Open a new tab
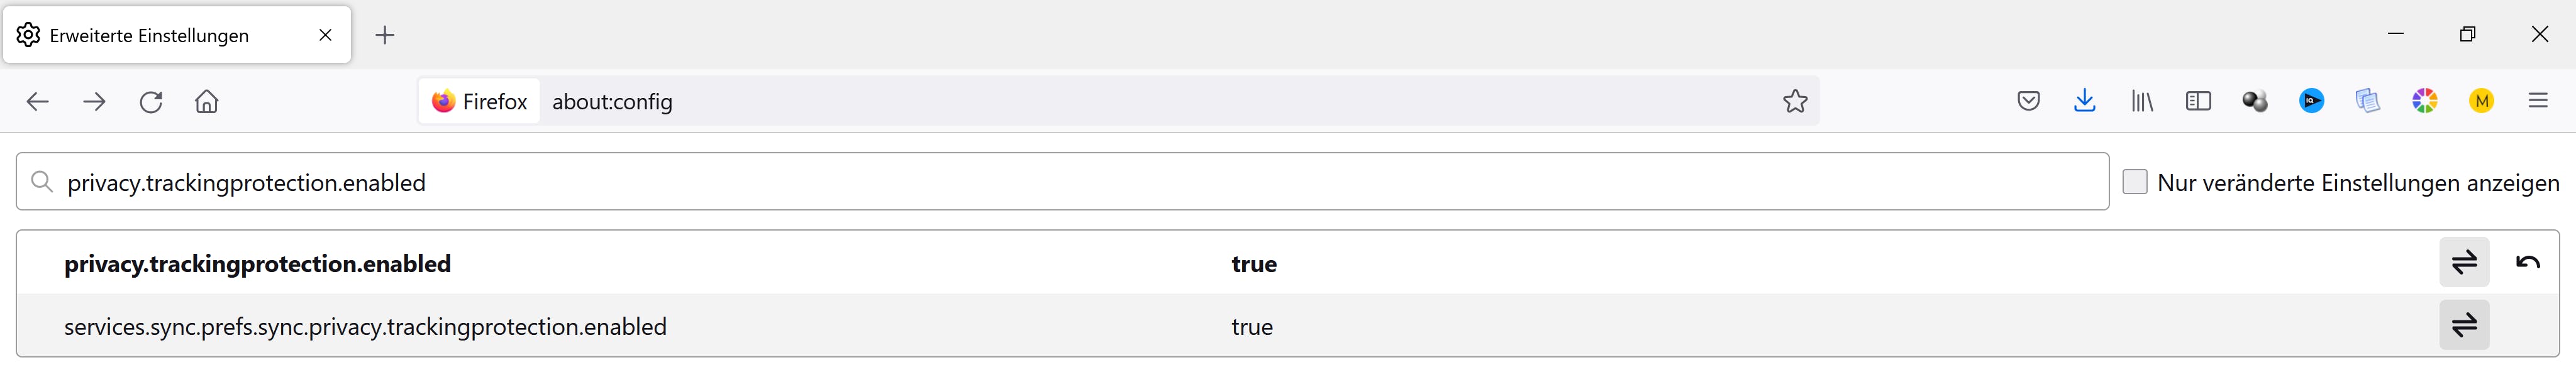 tap(385, 36)
